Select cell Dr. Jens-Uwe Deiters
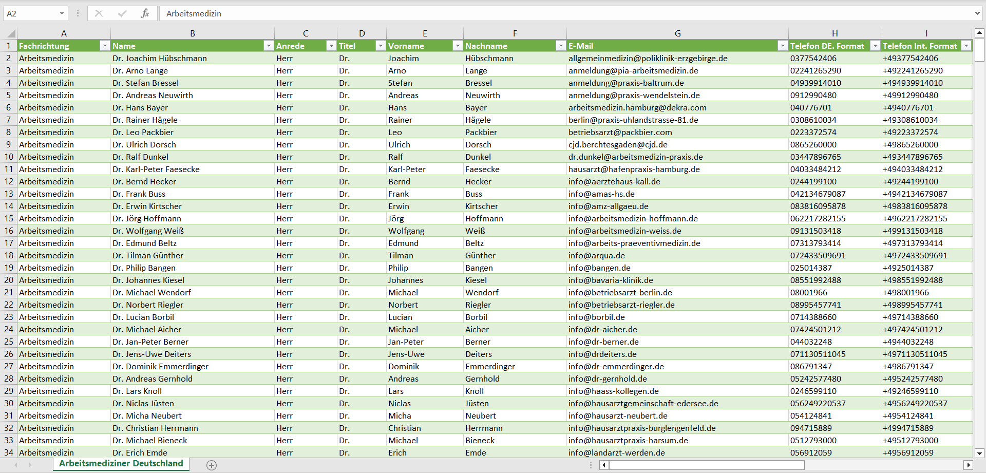The width and height of the screenshot is (986, 473). point(193,354)
